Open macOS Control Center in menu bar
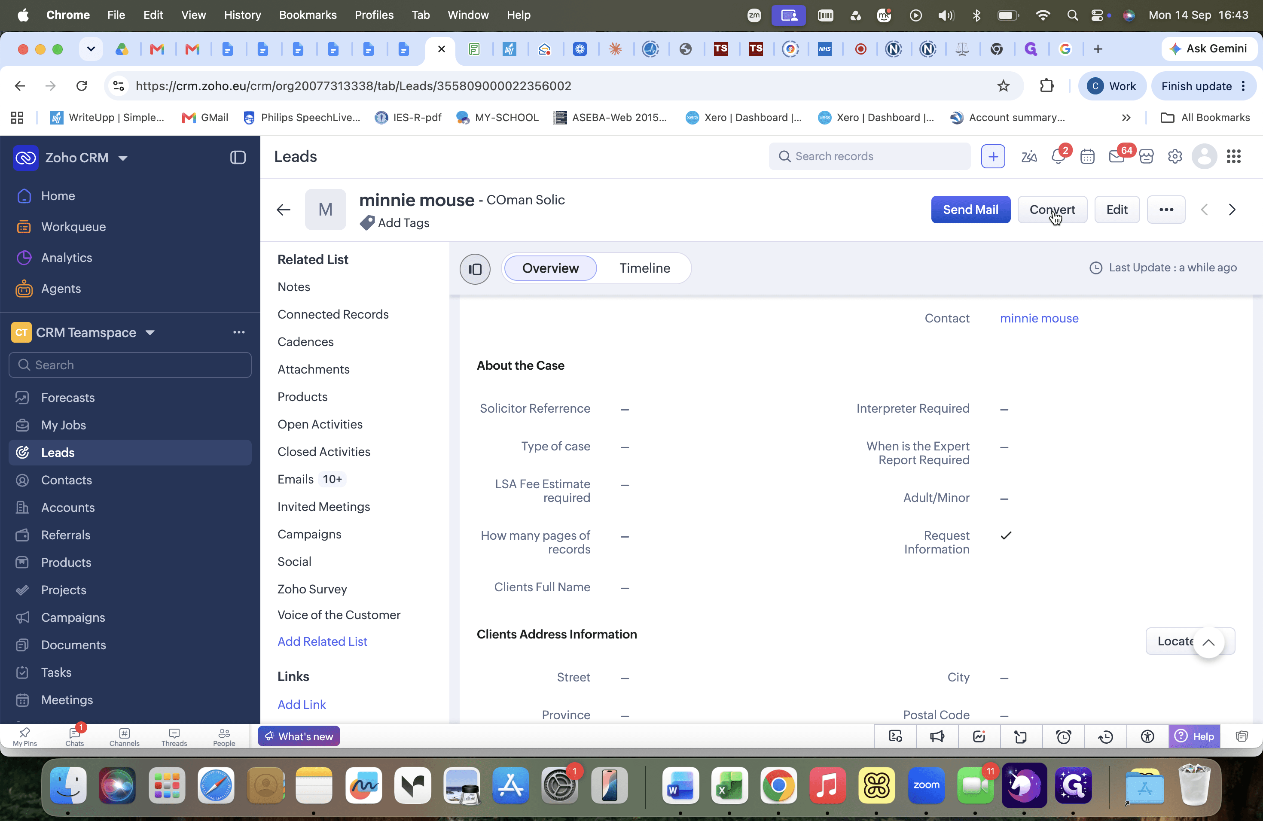 pos(1098,15)
